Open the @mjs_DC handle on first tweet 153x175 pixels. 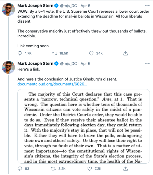[68, 6]
